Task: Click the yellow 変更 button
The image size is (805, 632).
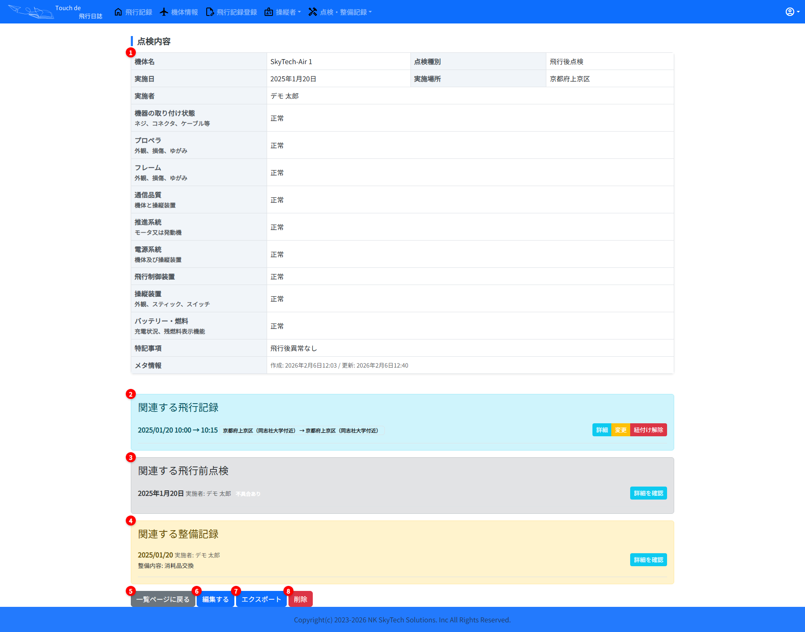Action: (621, 430)
